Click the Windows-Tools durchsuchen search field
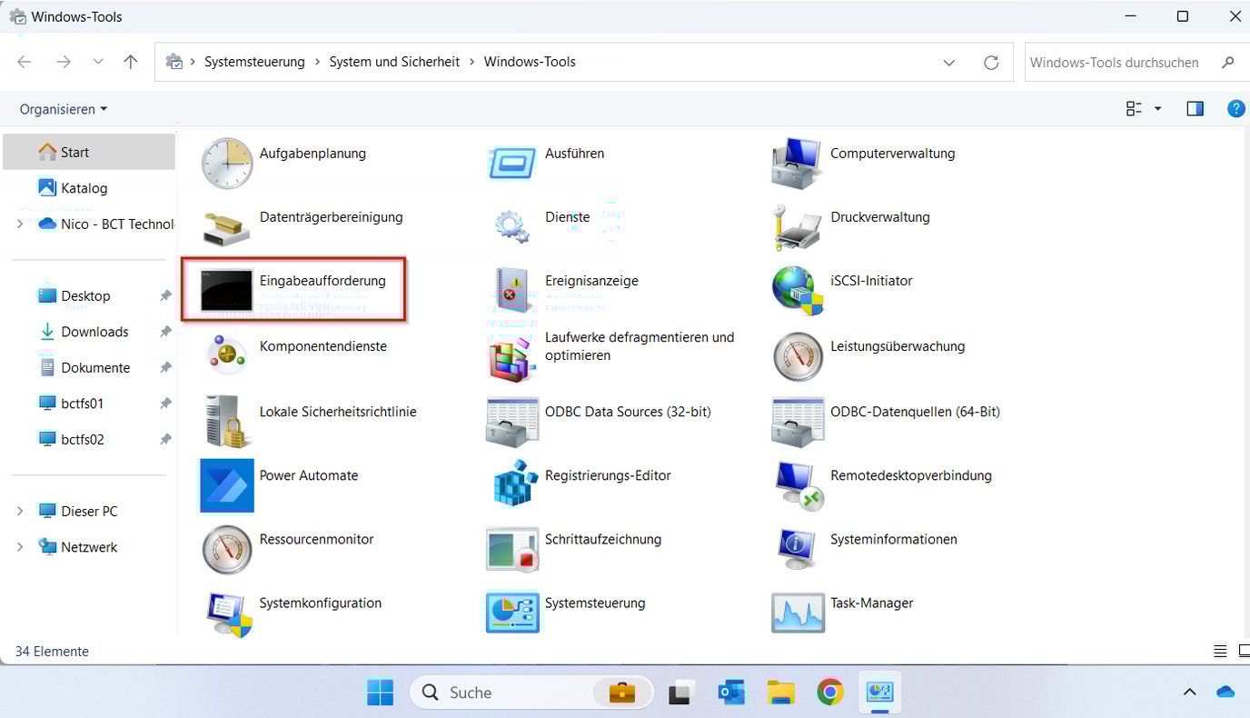This screenshot has height=718, width=1250. [x=1114, y=63]
